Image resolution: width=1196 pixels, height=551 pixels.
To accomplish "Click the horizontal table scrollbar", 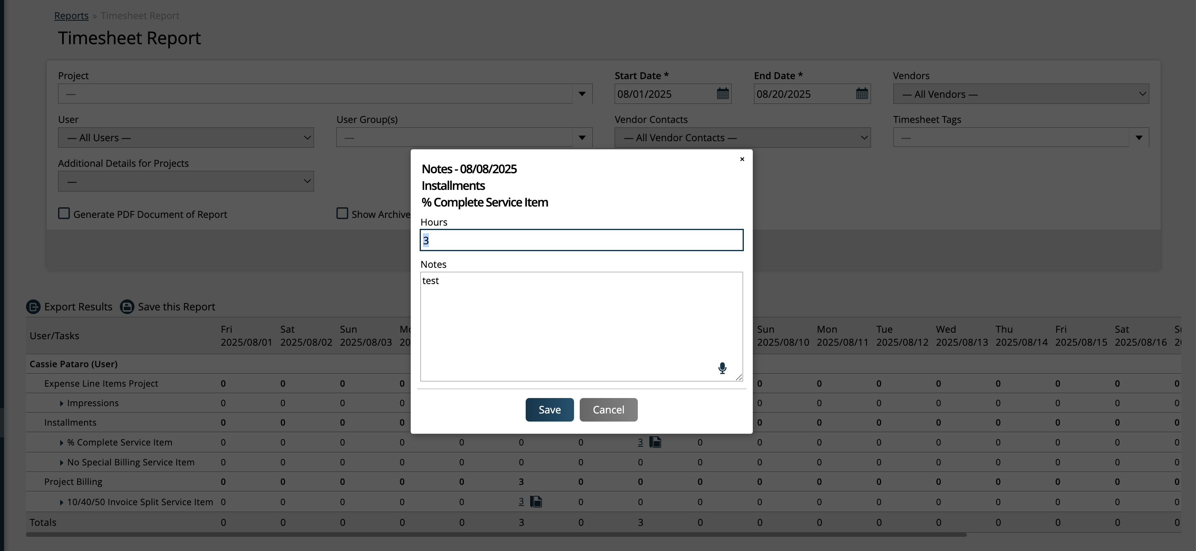I will (496, 535).
